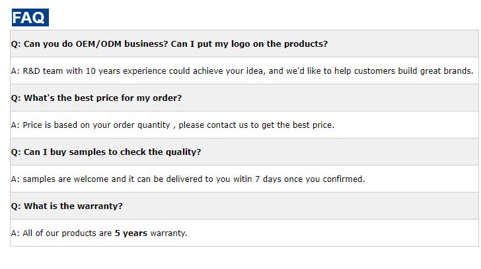Click the blue FAQ heading badge

30,17
